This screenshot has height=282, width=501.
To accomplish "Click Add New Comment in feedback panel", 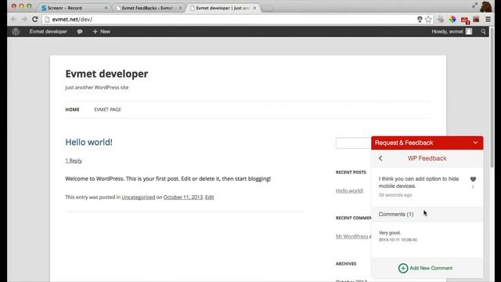I will pyautogui.click(x=431, y=268).
